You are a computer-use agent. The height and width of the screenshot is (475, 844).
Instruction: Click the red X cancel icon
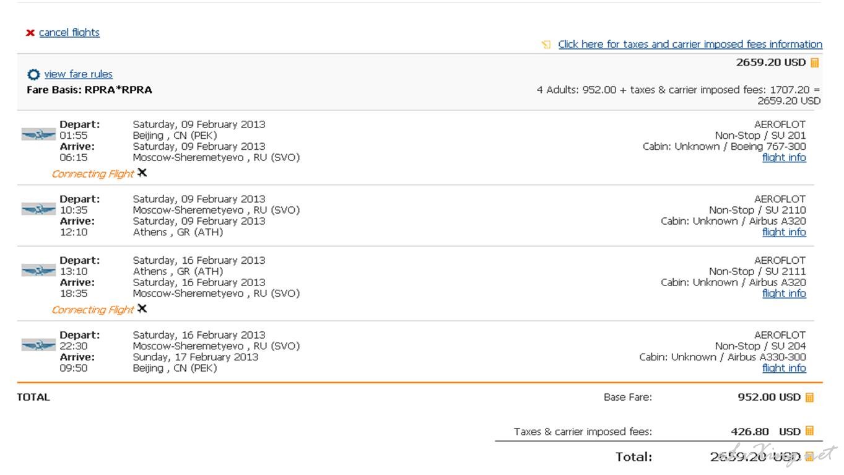coord(30,33)
